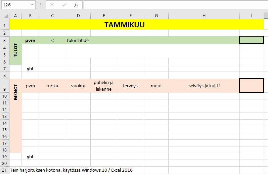Click the bold pvm cell in row 3

(x=30, y=40)
